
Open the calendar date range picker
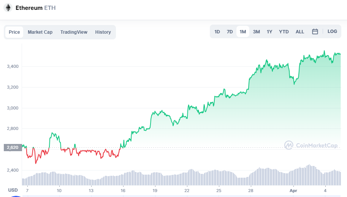pyautogui.click(x=315, y=32)
